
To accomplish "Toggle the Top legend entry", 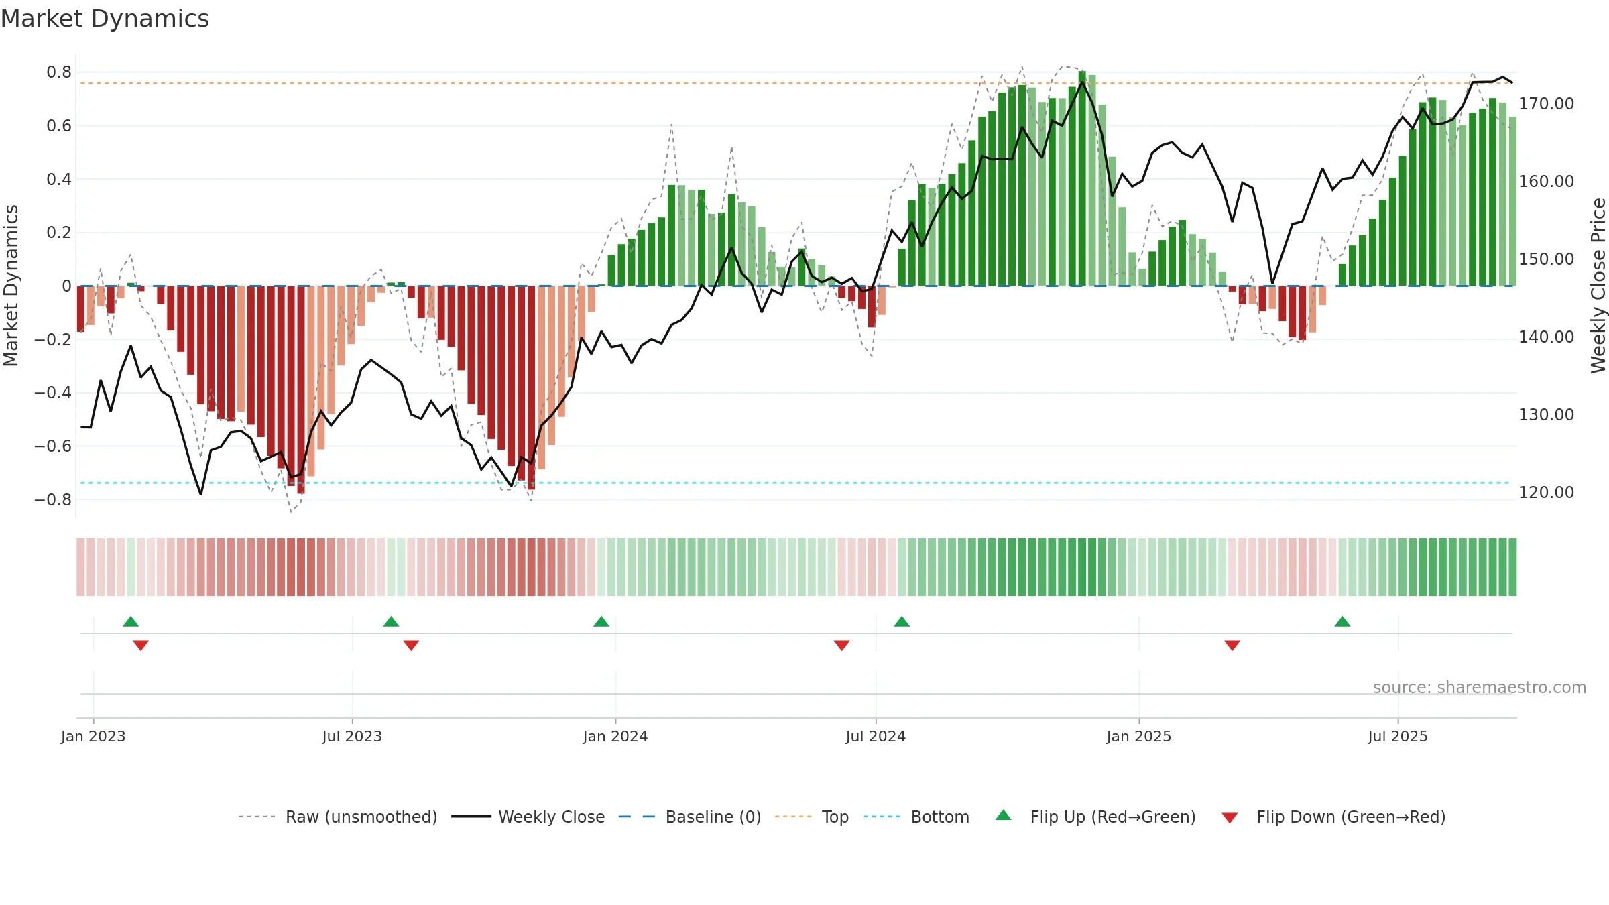I will point(812,817).
